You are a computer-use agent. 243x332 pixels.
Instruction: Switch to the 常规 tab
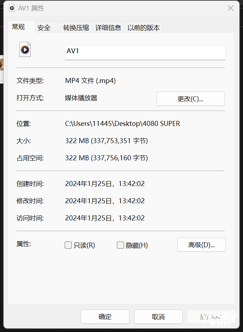(21, 27)
